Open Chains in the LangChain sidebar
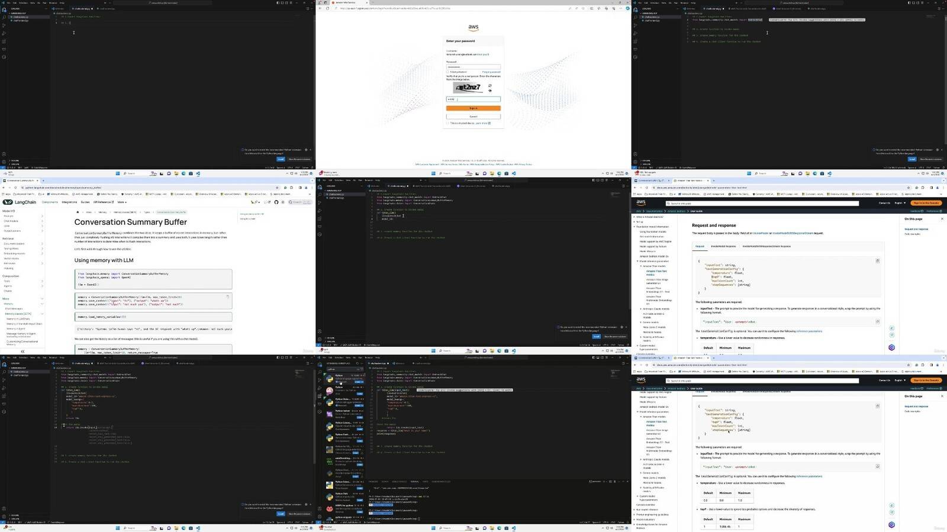 point(8,291)
